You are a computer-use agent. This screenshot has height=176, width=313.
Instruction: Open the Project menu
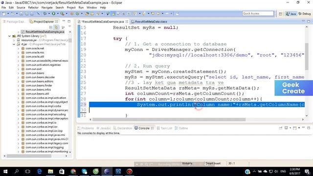[x=71, y=8]
